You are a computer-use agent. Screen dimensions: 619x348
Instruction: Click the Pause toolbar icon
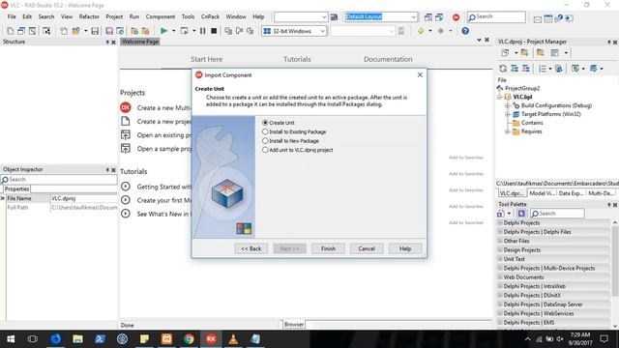(202, 31)
